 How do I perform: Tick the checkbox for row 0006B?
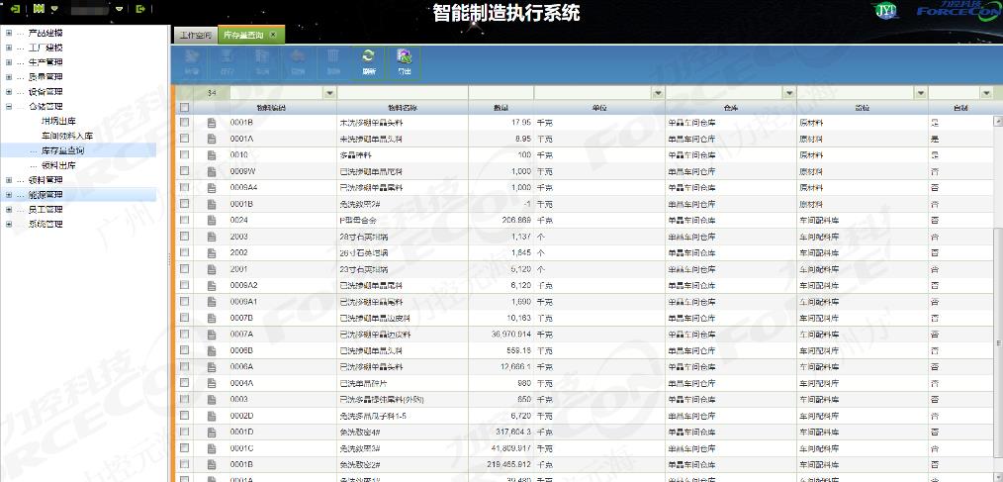coord(185,350)
